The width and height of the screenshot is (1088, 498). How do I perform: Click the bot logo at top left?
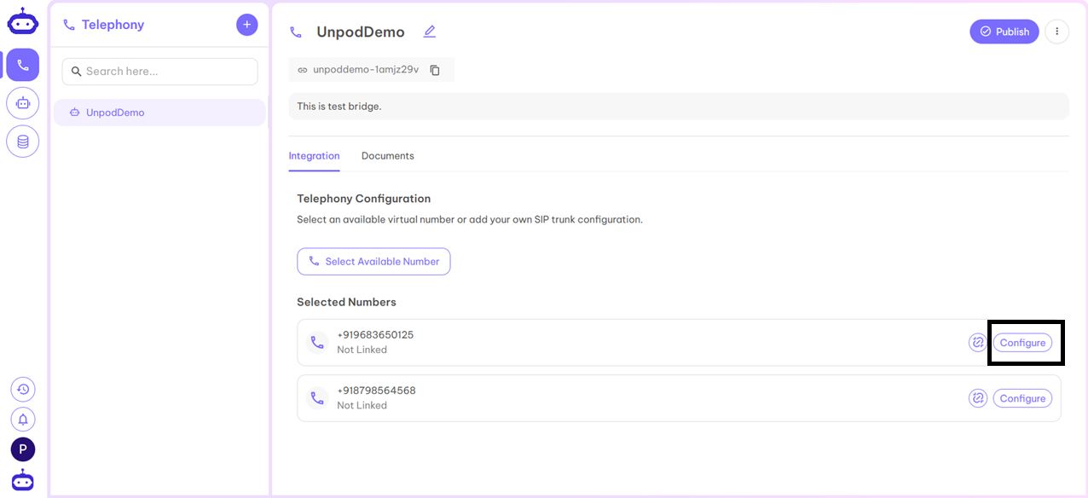(x=22, y=20)
